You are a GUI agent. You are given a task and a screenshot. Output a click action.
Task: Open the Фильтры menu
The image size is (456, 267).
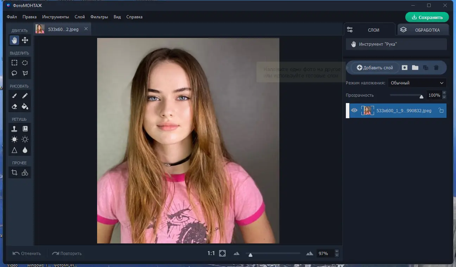coord(99,17)
